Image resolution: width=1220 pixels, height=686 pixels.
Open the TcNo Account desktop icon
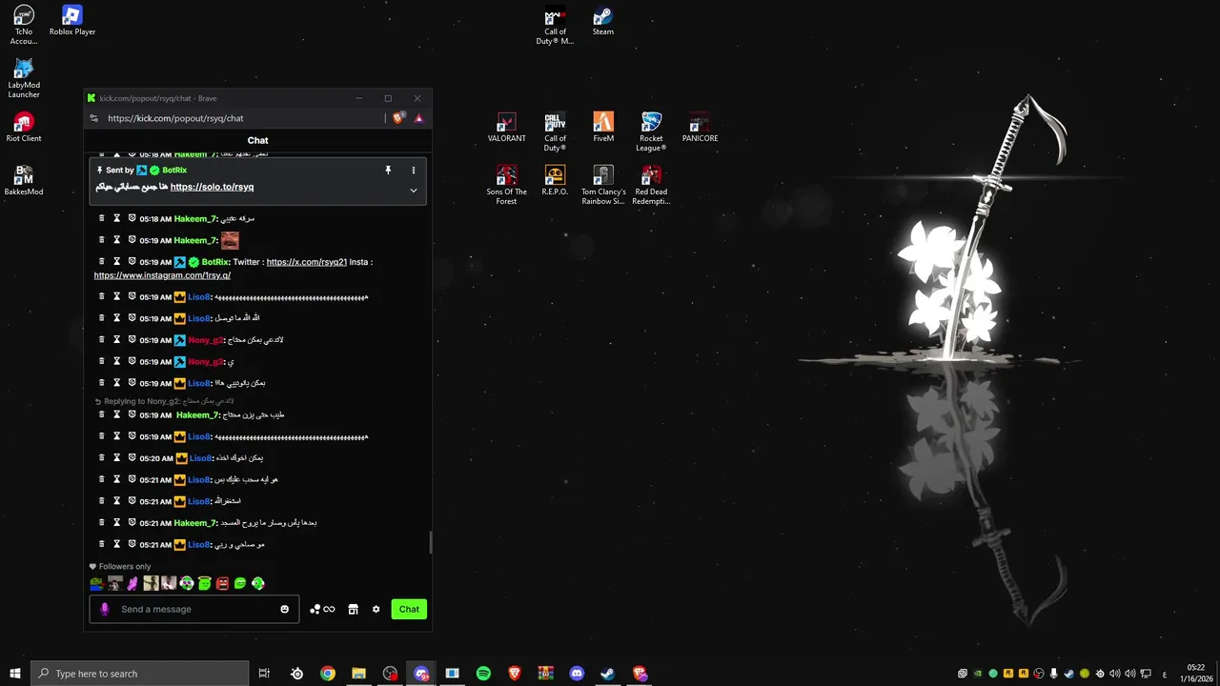[24, 25]
